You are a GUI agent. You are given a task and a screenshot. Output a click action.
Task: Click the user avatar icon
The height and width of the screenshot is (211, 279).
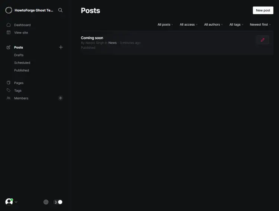[x=9, y=202]
